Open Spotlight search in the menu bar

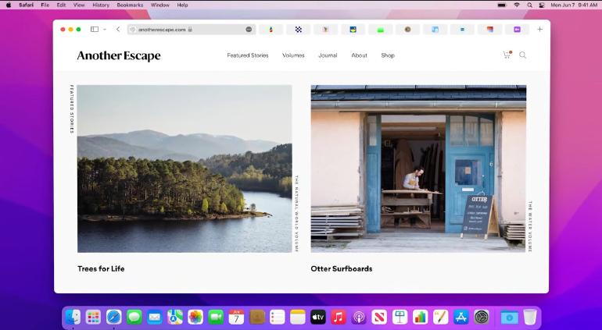529,5
